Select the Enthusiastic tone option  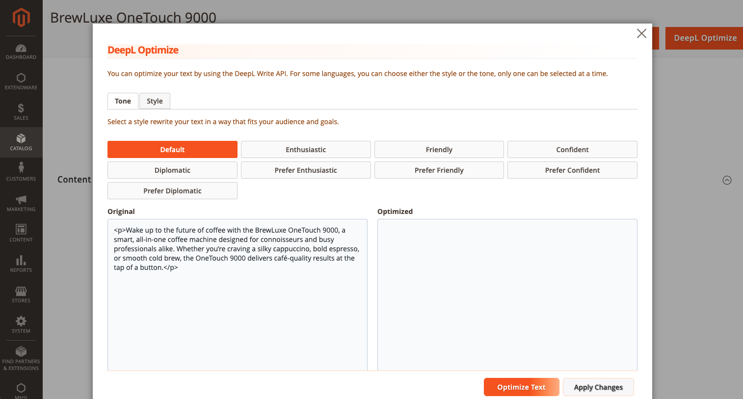tap(306, 150)
